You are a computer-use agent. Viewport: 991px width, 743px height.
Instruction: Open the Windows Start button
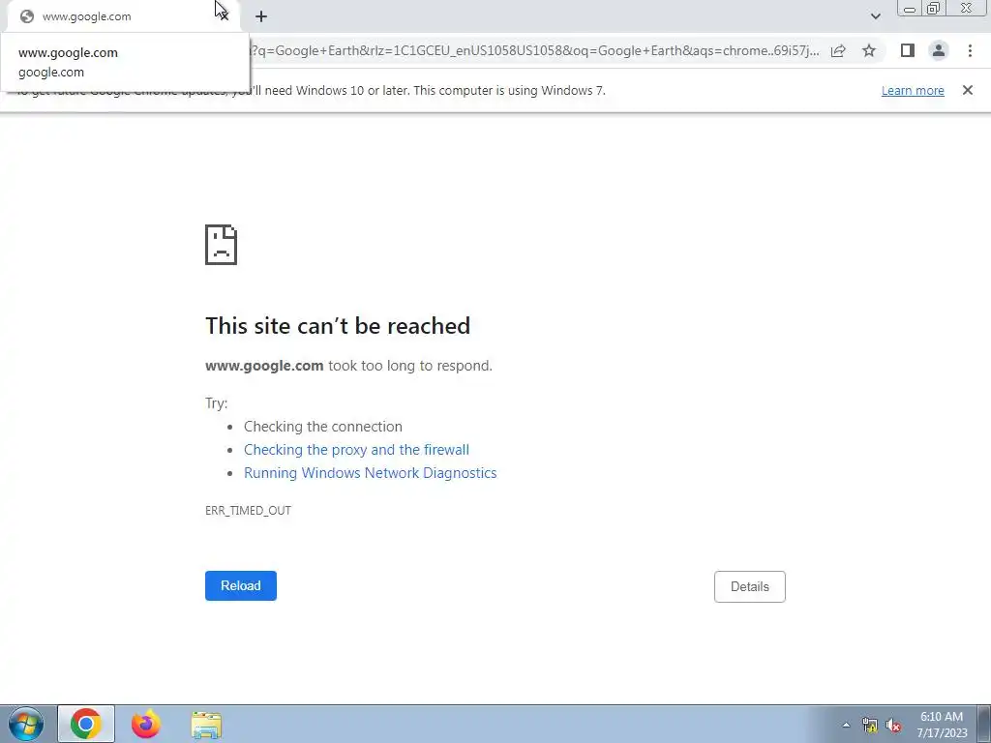(26, 724)
